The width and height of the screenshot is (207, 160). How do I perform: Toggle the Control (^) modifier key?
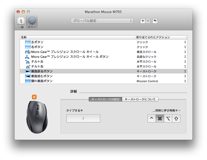[x=152, y=119]
